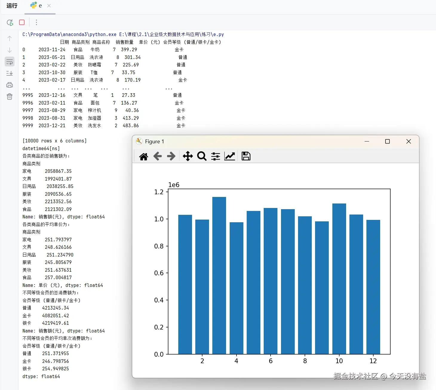The width and height of the screenshot is (436, 390).
Task: Toggle the Pan axes tool
Action: tap(188, 156)
